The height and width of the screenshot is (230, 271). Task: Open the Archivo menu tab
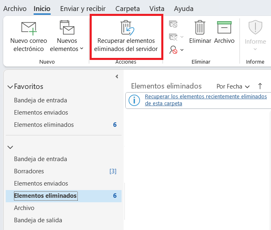[x=15, y=9]
